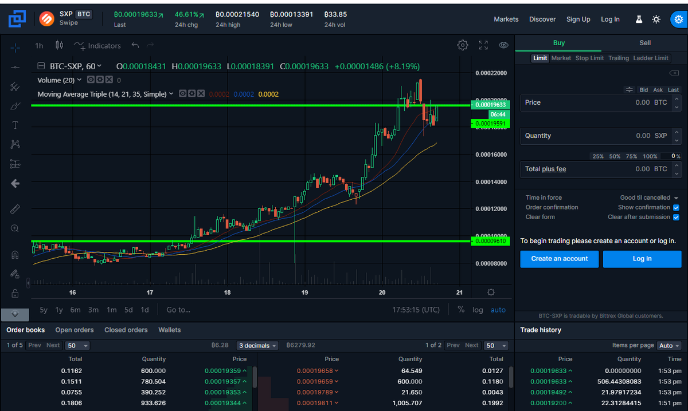
Task: Toggle the magnet mode icon
Action: tap(15, 255)
